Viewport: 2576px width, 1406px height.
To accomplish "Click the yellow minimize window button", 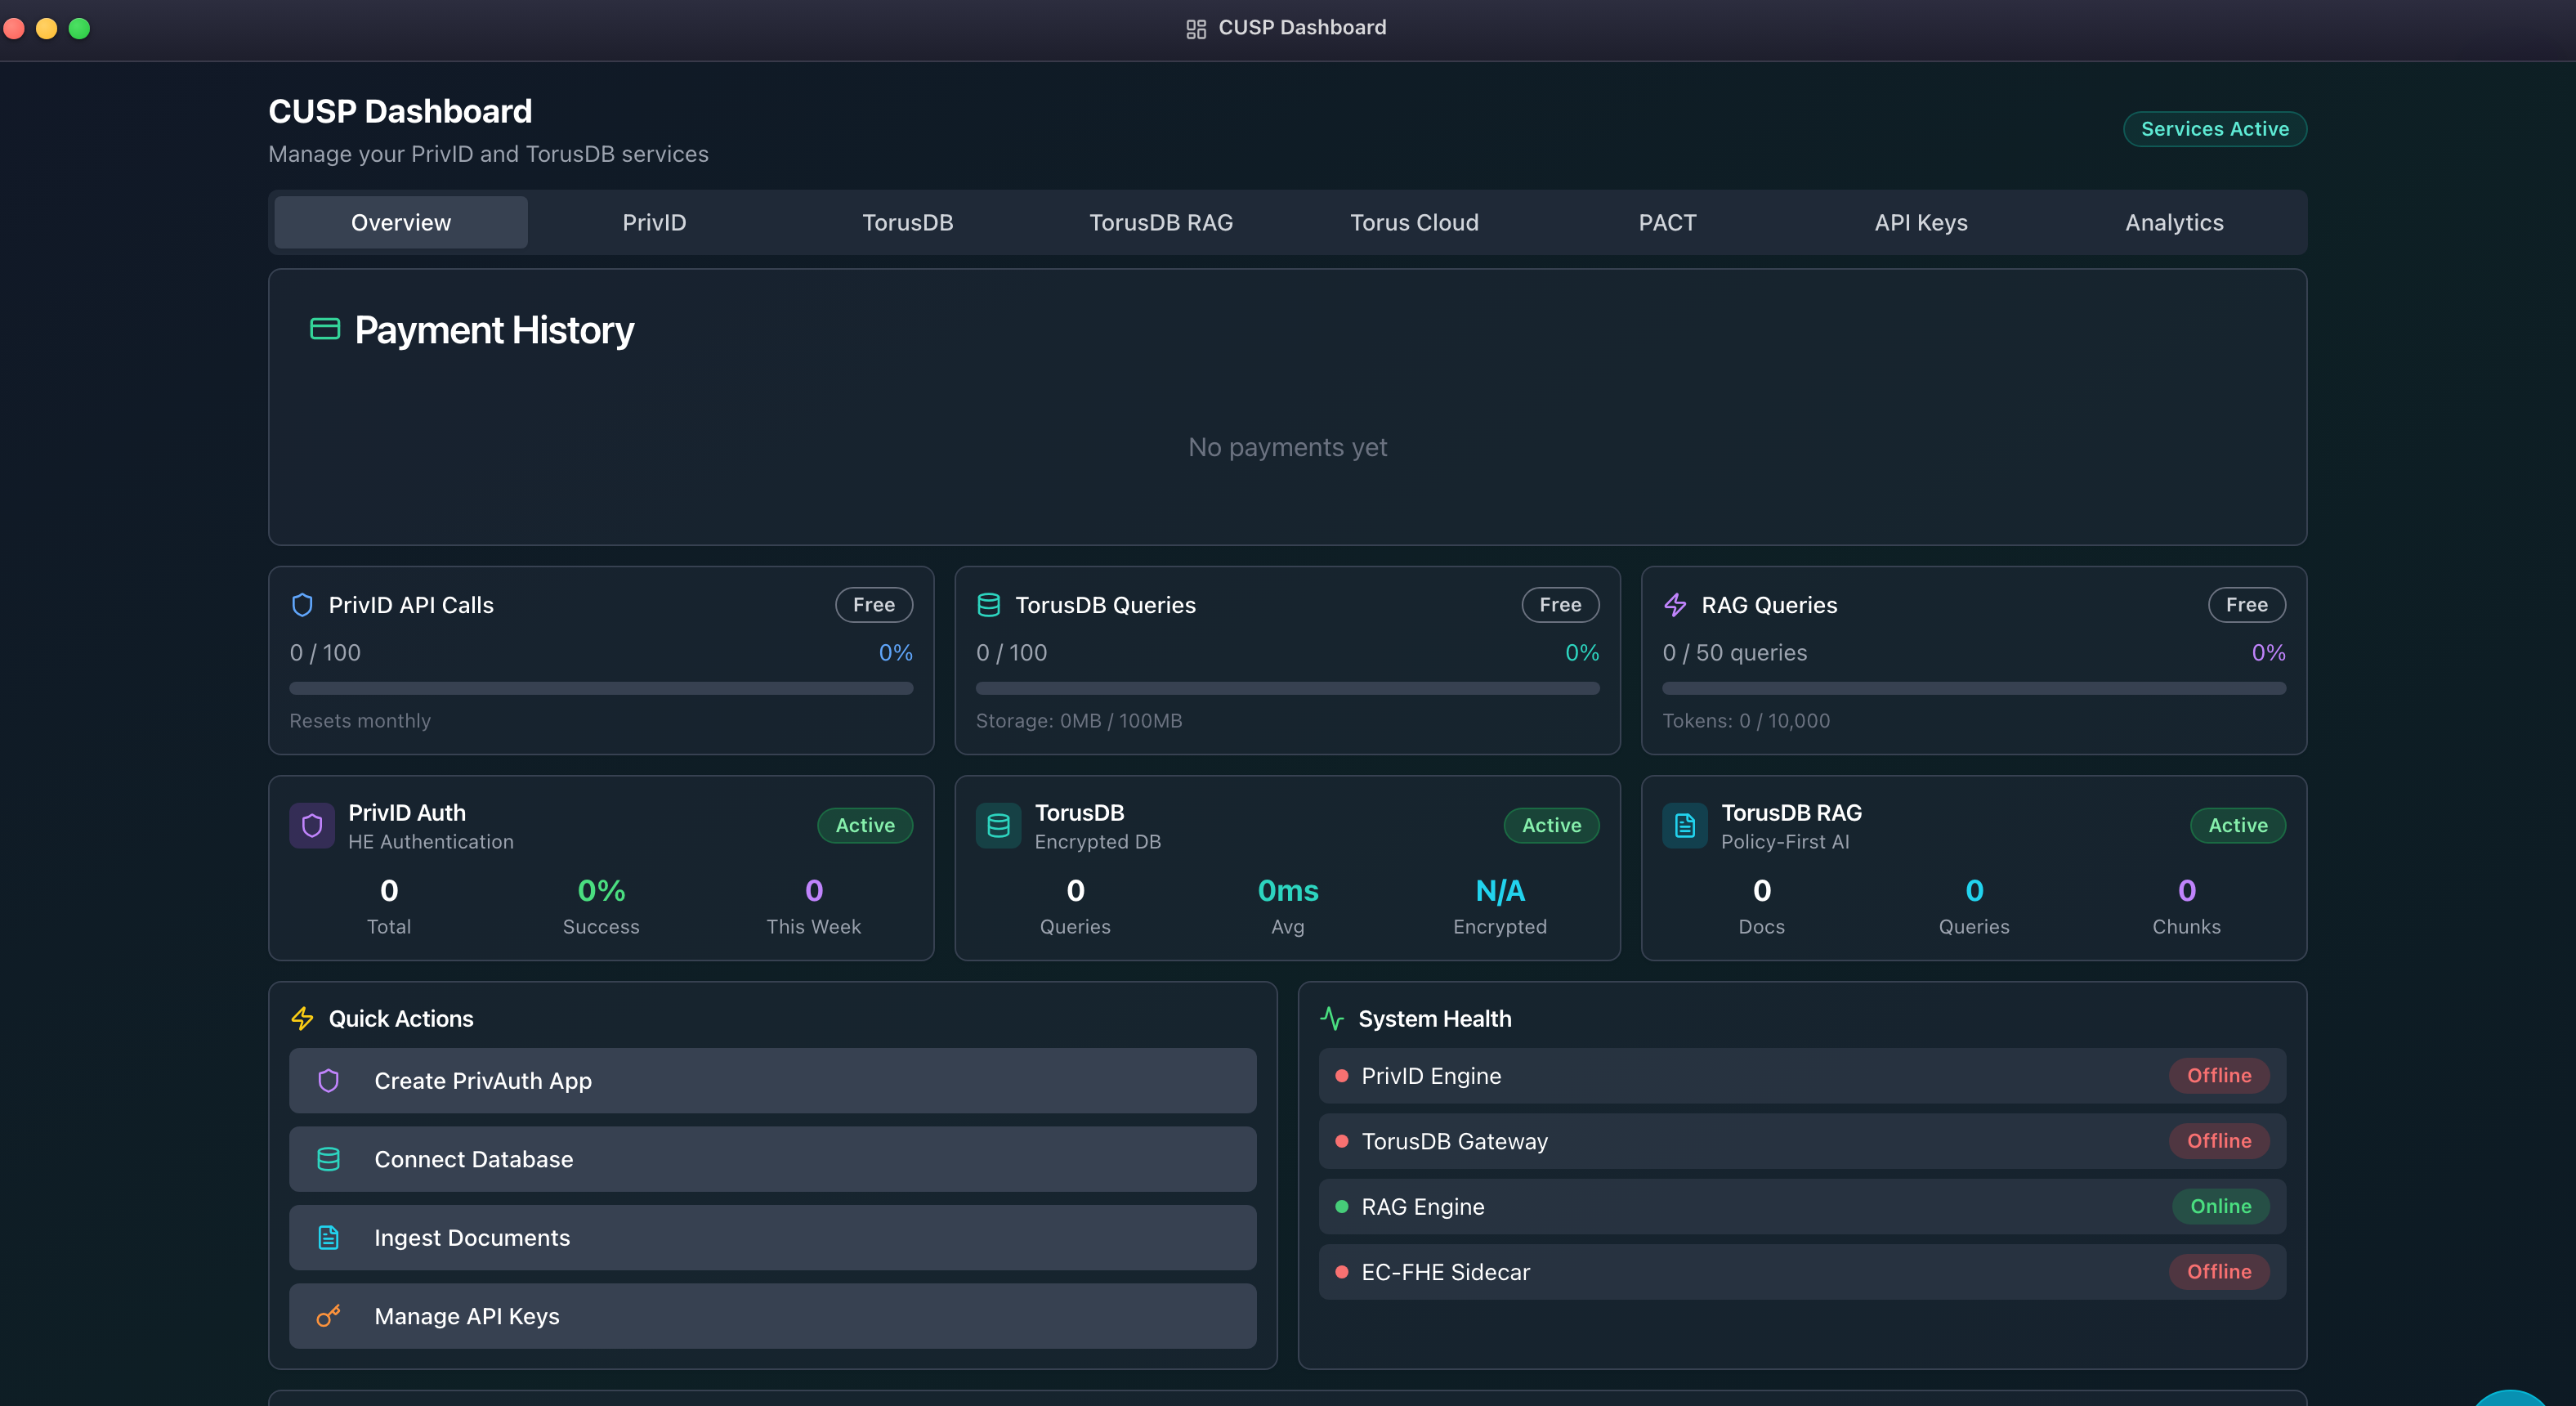I will [46, 28].
